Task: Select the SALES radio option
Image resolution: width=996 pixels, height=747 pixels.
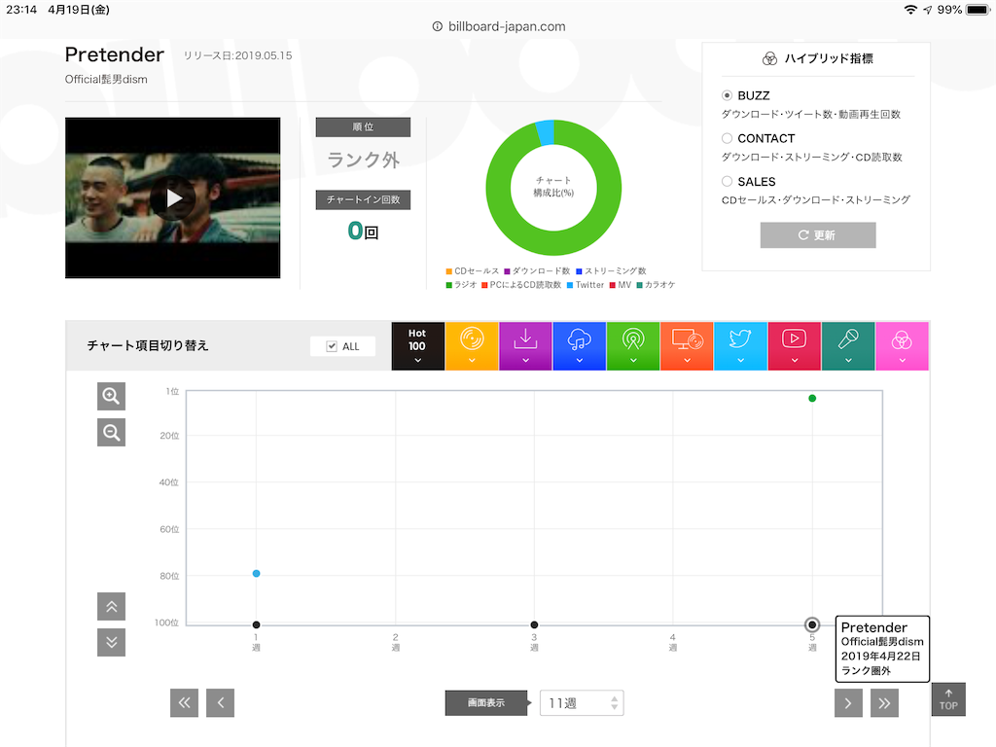Action: click(x=727, y=181)
